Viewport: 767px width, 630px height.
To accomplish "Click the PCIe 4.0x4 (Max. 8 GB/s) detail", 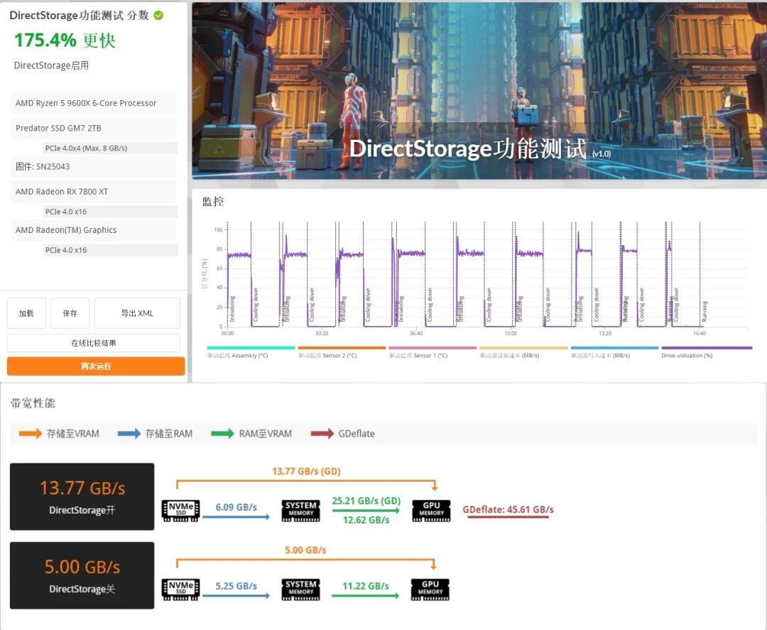I will (111, 148).
